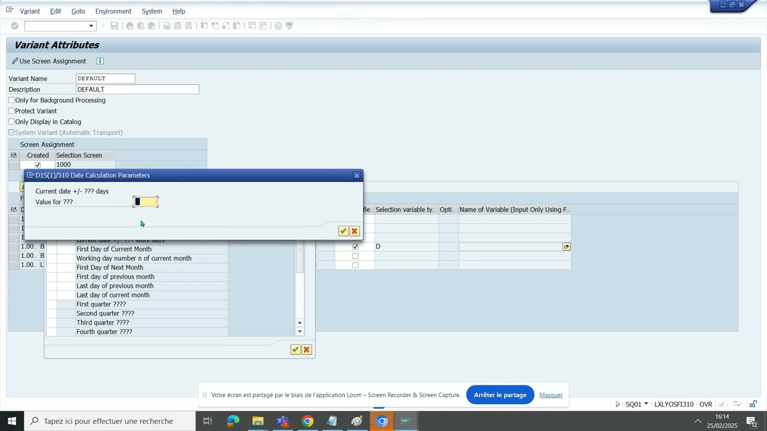The height and width of the screenshot is (431, 767).
Task: Click the Find binoculars icon
Action: click(x=178, y=26)
